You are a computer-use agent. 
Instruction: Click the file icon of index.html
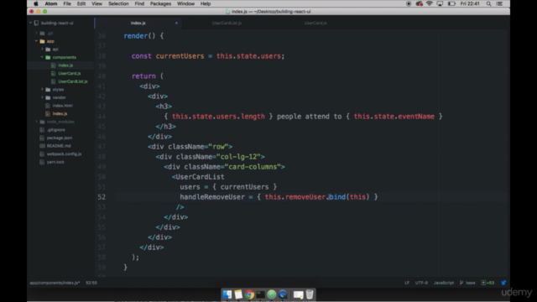point(48,106)
